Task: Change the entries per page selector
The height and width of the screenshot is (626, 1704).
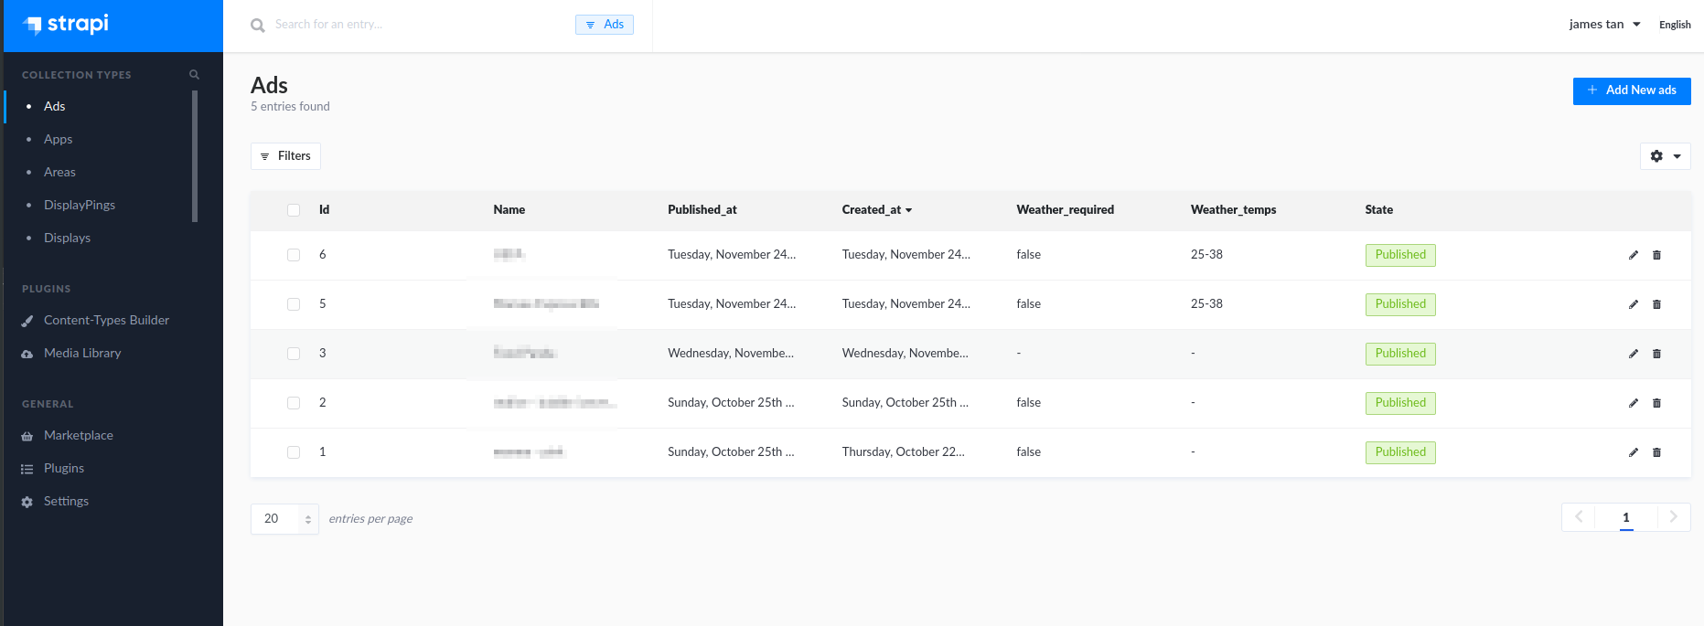Action: click(x=284, y=519)
